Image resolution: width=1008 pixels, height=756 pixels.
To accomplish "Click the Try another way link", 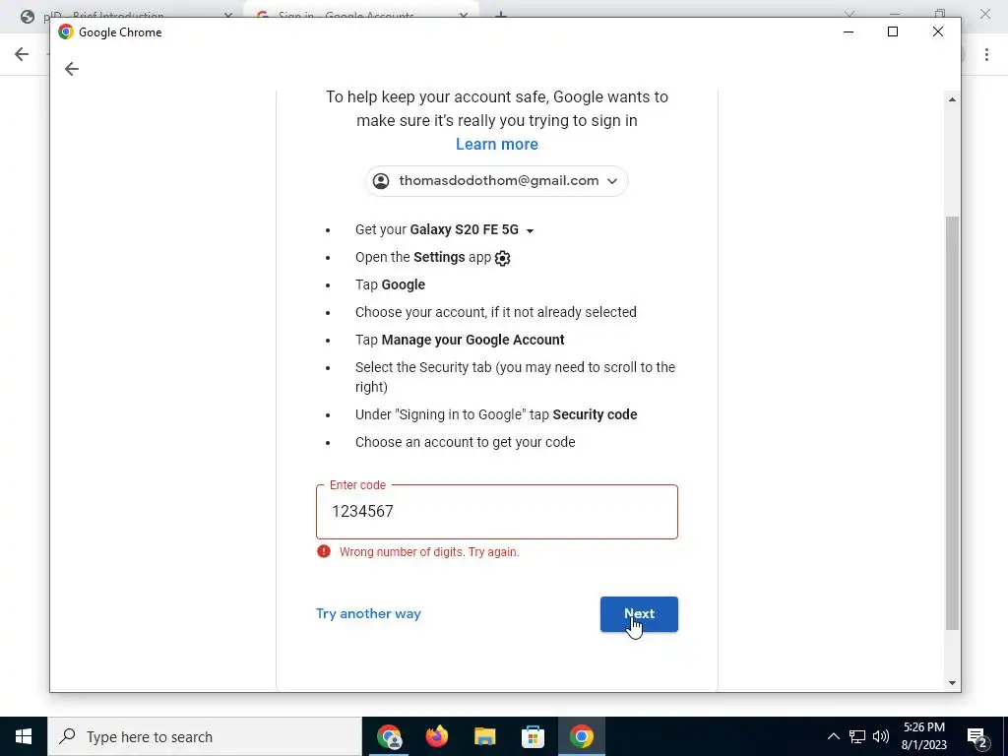I will click(x=368, y=614).
